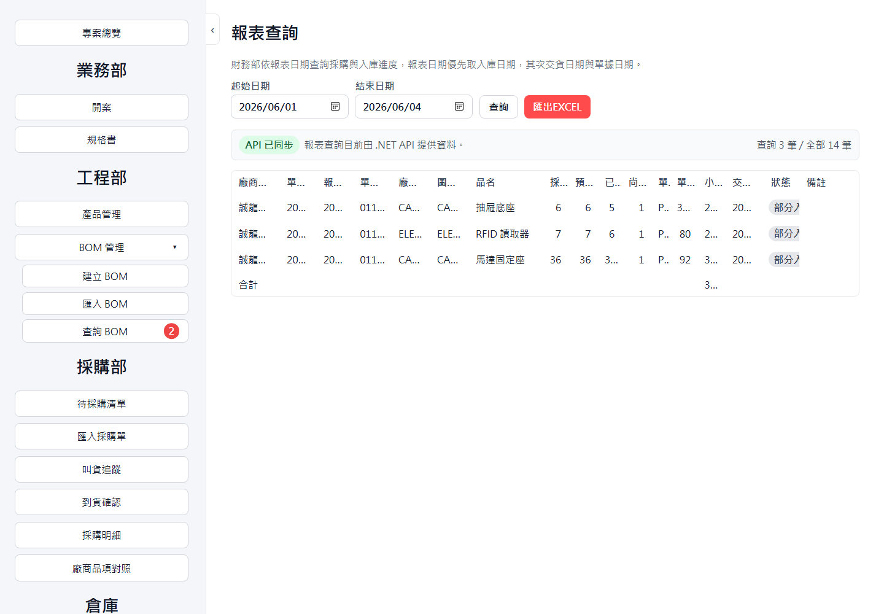Click the 合計 total row label
884x614 pixels.
point(249,285)
